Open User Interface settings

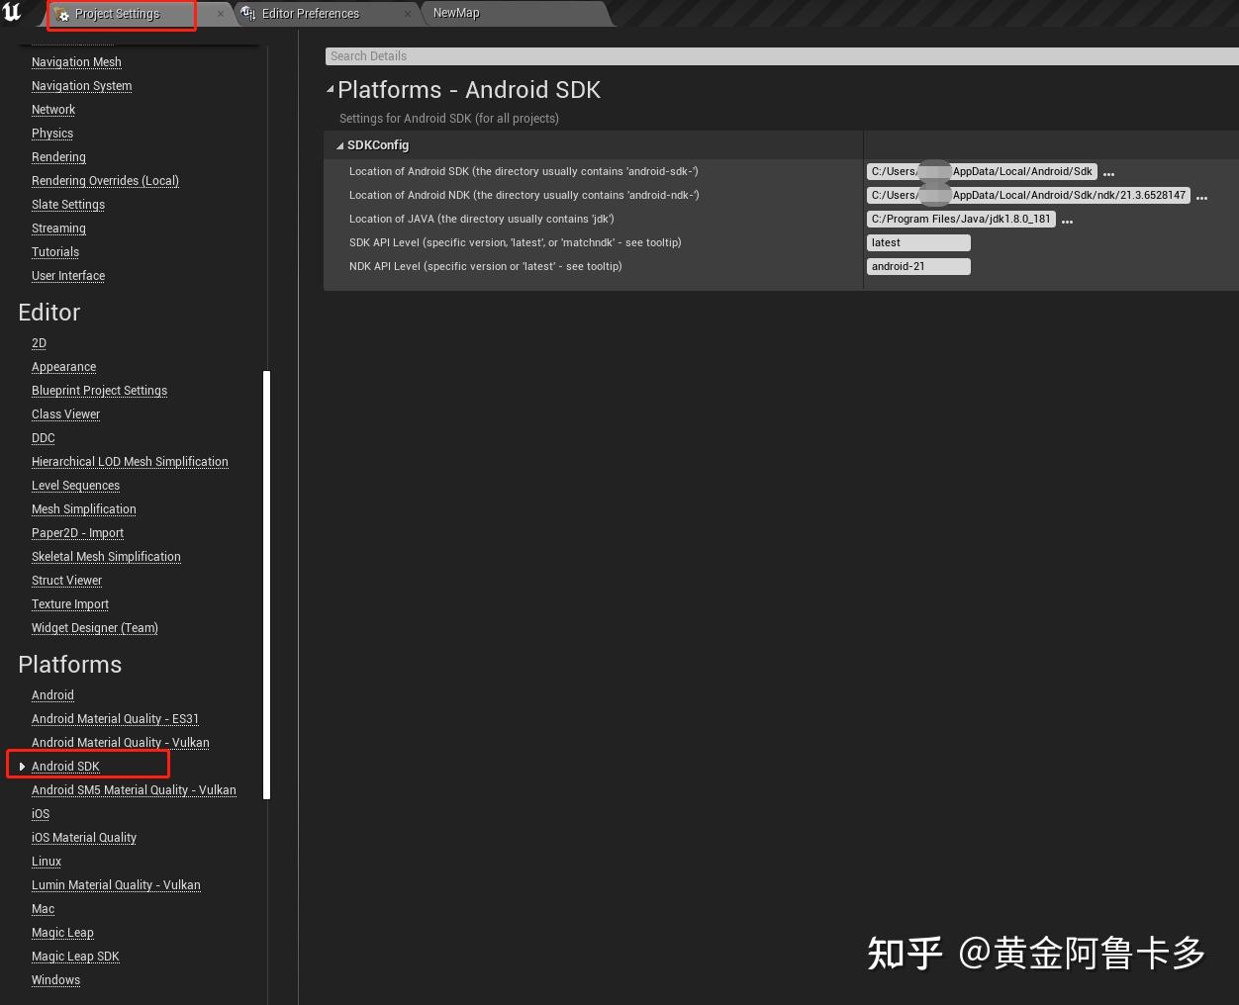[68, 276]
